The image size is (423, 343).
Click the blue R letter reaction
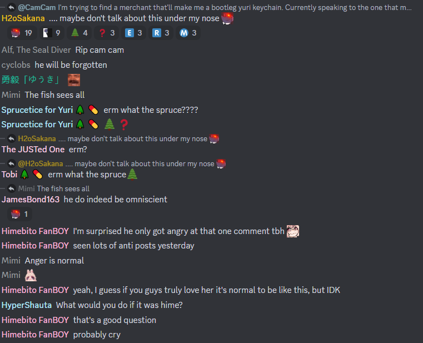(161, 33)
